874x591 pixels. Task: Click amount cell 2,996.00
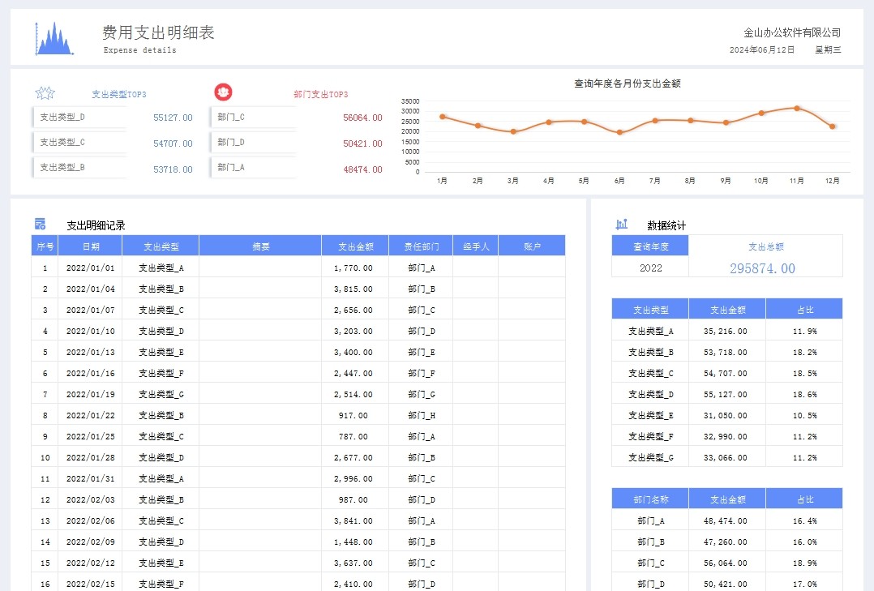coord(355,478)
